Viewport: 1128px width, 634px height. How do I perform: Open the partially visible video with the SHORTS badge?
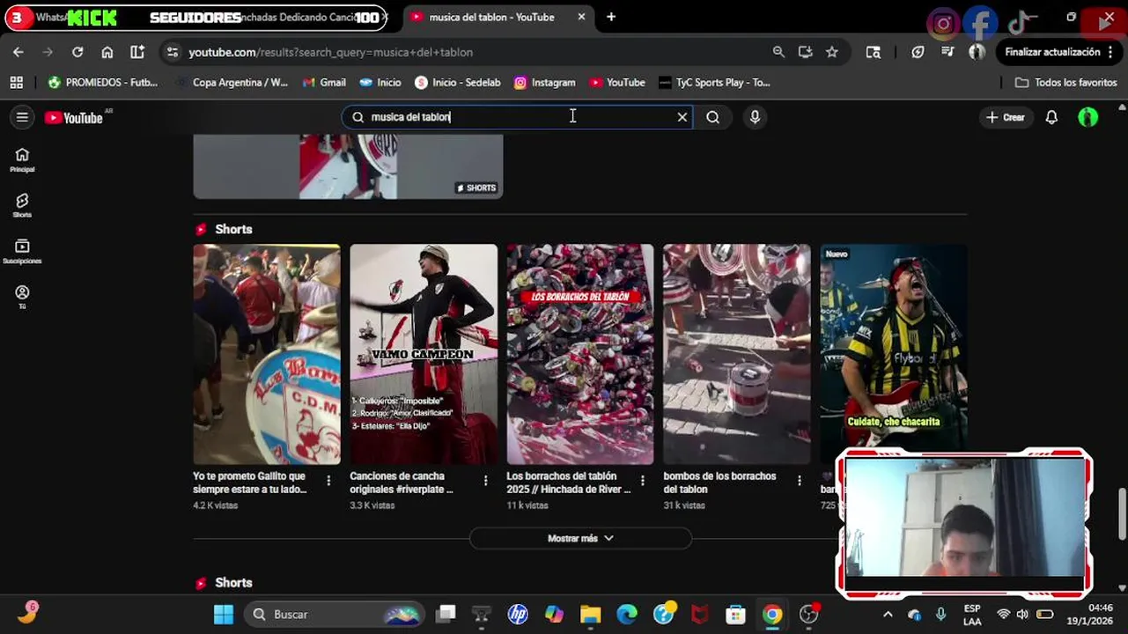coord(348,166)
